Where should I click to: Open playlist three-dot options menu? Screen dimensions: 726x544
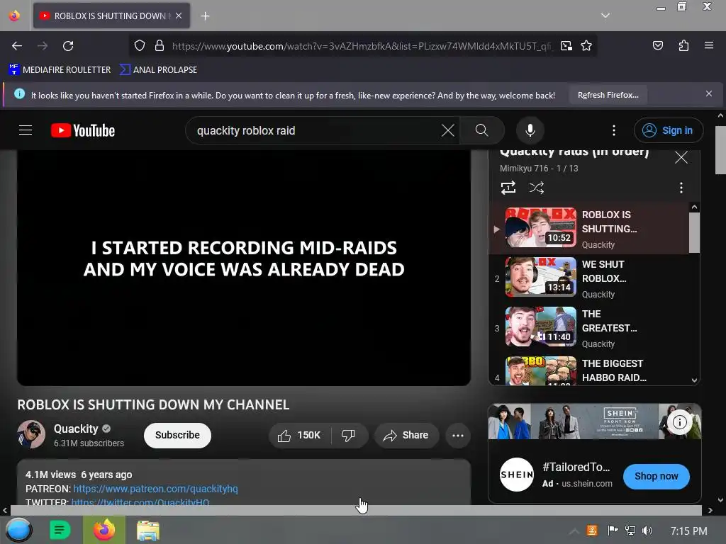[681, 188]
